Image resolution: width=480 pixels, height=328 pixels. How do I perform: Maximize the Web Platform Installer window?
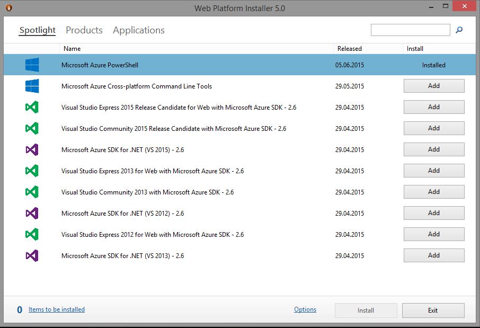[x=446, y=6]
